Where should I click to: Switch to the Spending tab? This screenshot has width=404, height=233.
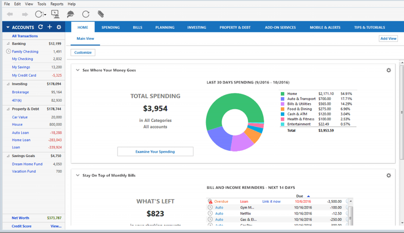[111, 27]
